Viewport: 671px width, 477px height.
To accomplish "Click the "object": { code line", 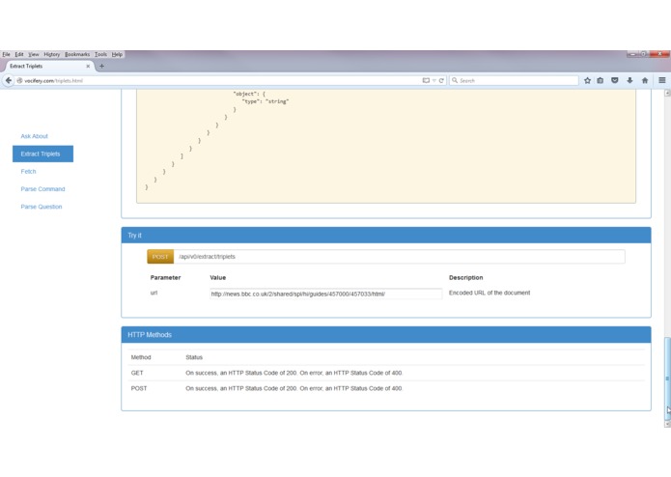I will pos(249,94).
